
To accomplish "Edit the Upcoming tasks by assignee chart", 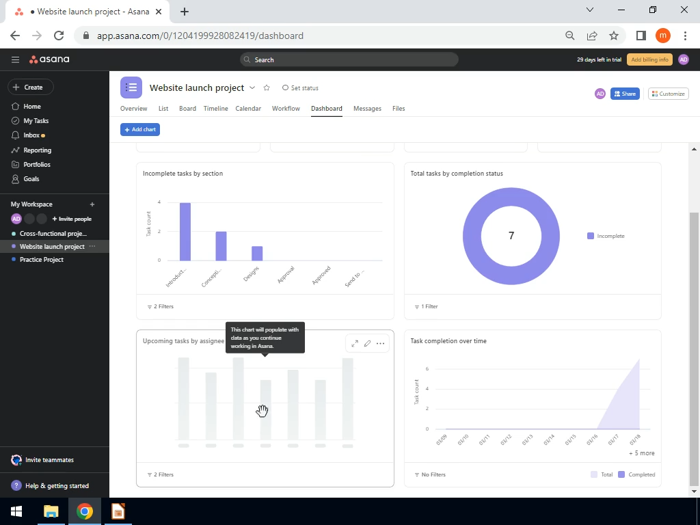I will [367, 343].
